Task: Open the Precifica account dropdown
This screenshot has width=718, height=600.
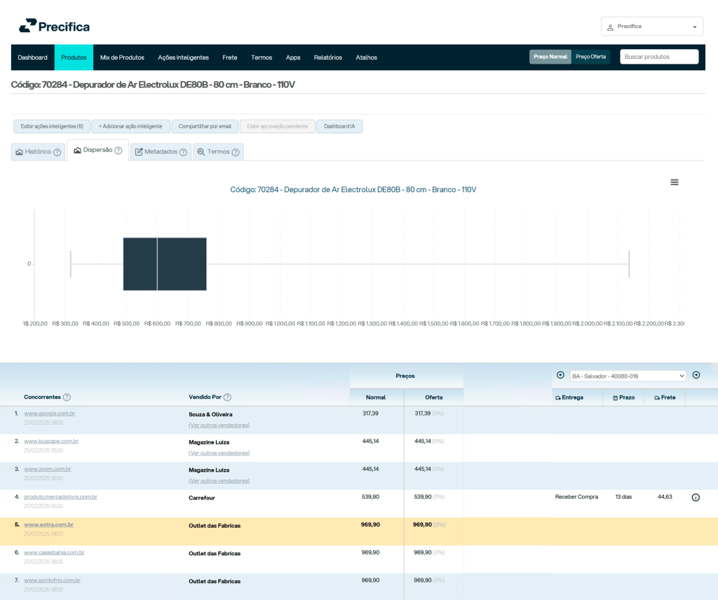Action: coord(651,27)
